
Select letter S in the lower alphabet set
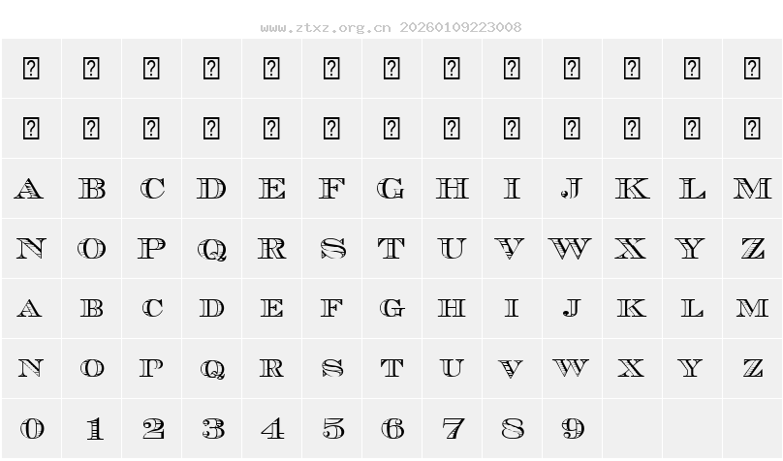click(x=332, y=369)
